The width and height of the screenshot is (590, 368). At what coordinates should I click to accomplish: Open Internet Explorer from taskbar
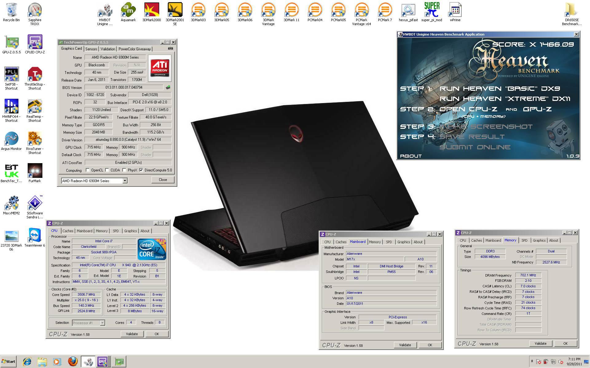27,362
